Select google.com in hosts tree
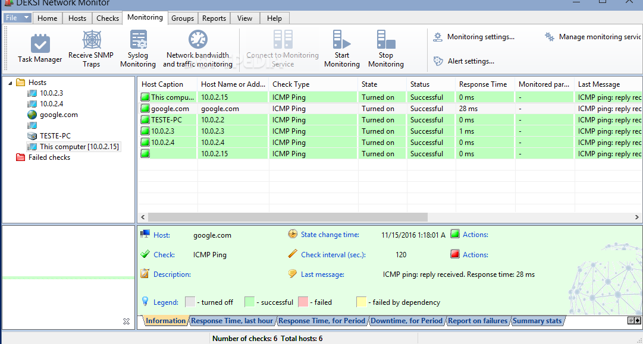643x344 pixels. point(59,115)
